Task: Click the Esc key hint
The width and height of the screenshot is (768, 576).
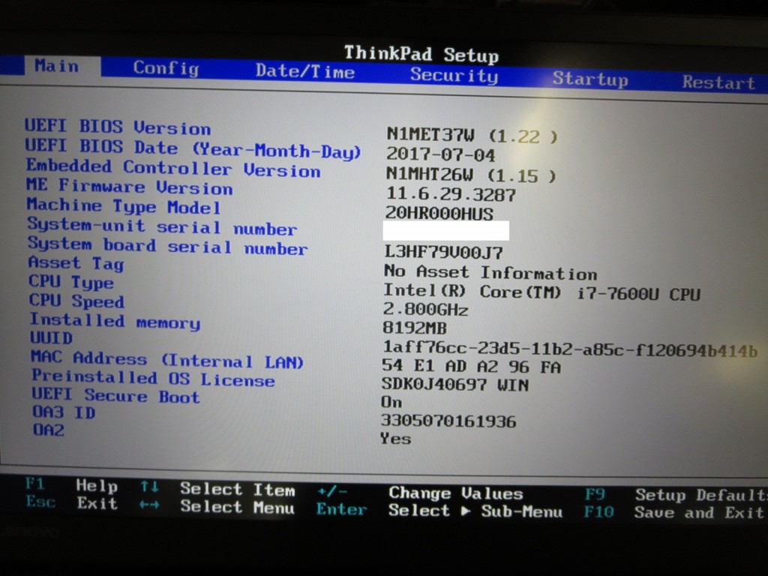Action: pos(40,502)
